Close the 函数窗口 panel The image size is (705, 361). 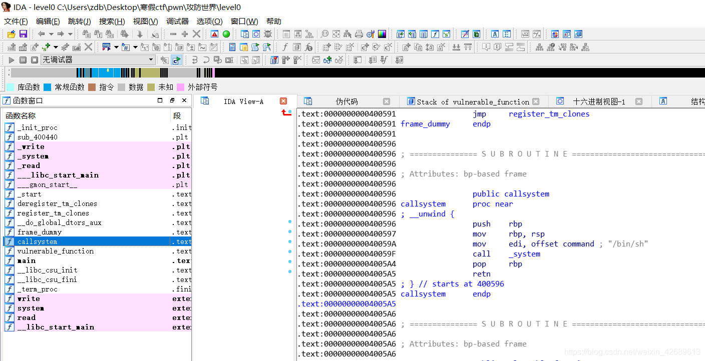(184, 100)
